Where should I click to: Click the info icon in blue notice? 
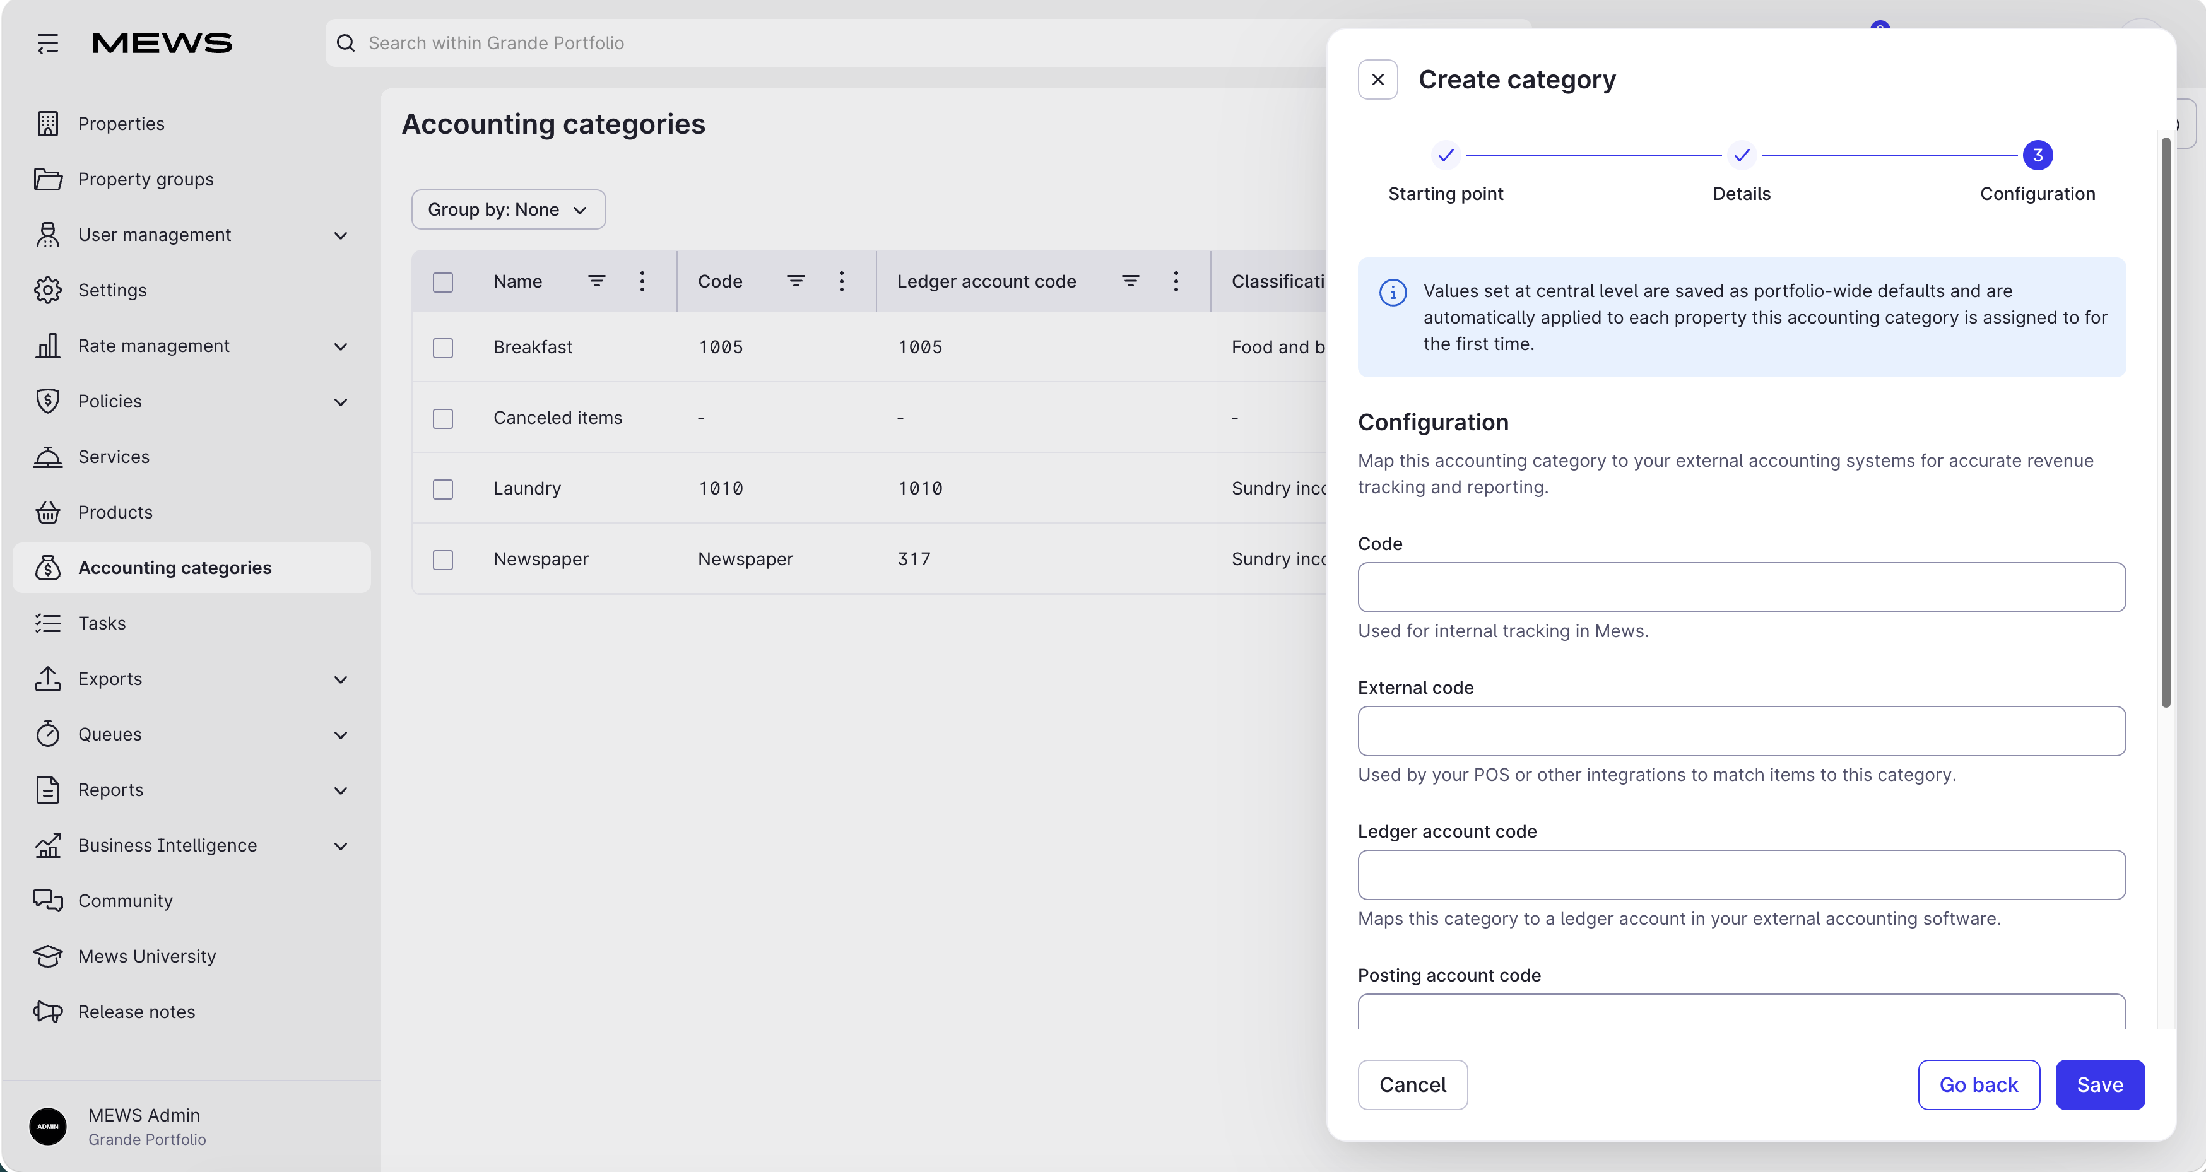click(x=1393, y=292)
